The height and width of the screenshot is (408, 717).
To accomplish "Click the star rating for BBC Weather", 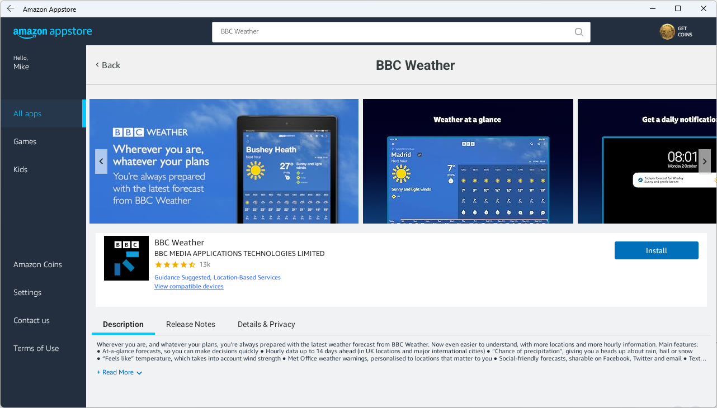I will point(175,264).
